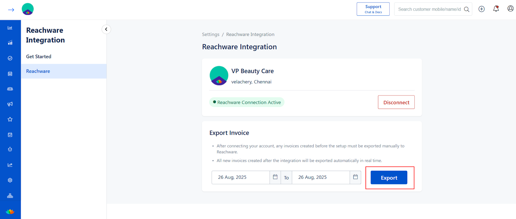Viewport: 516px width, 219px height.
Task: Expand the main navigation arrow
Action: coord(11,10)
